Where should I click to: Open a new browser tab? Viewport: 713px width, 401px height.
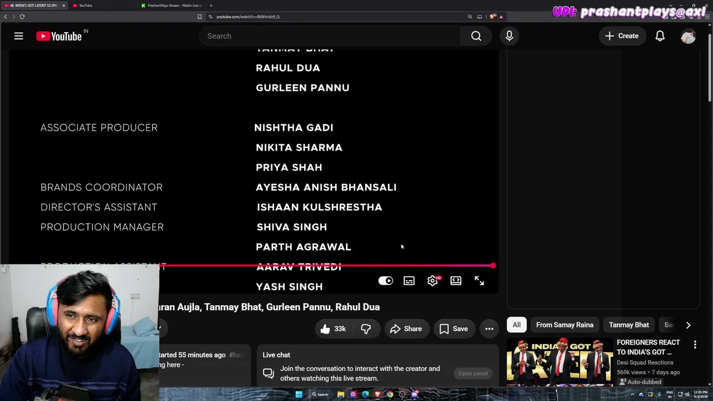point(211,6)
